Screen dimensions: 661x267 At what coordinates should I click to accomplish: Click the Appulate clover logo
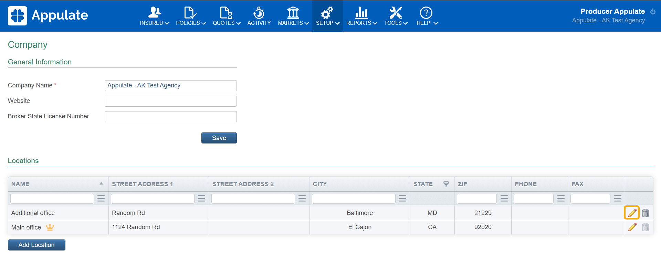[x=17, y=16]
